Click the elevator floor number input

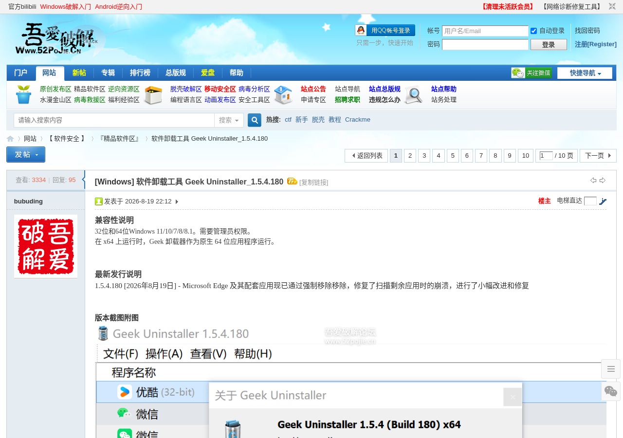point(590,201)
